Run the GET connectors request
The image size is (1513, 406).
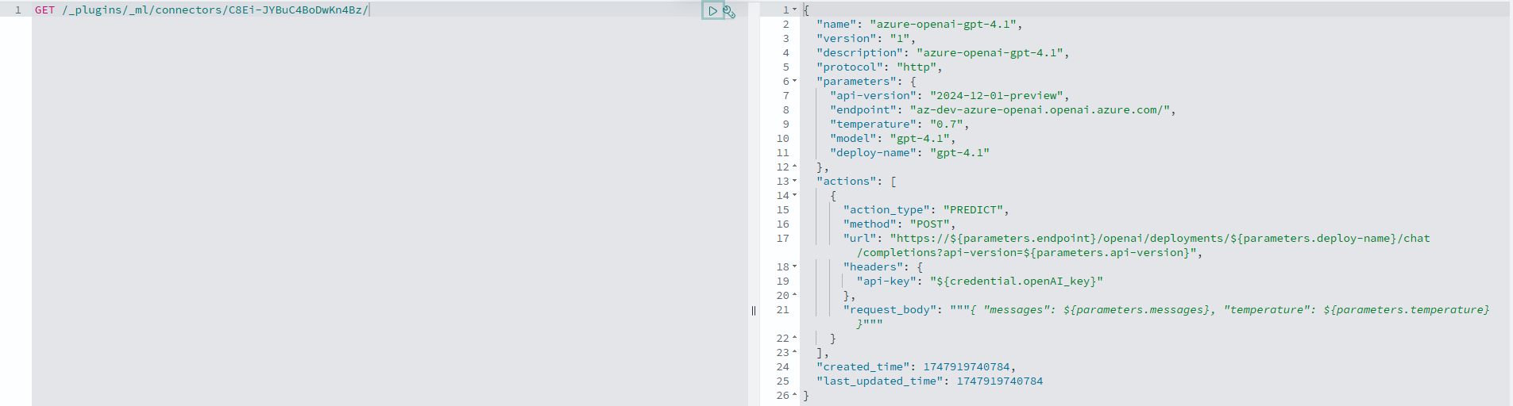click(x=712, y=11)
